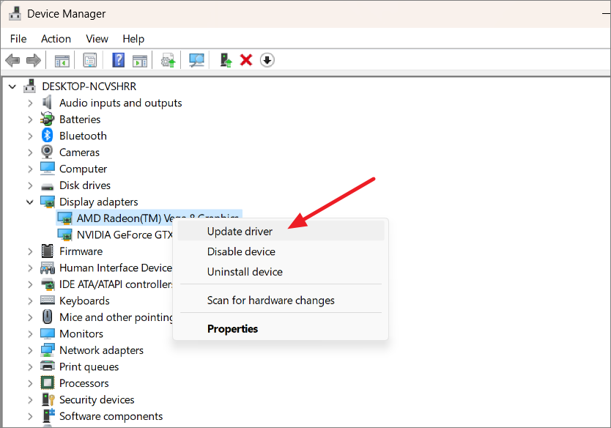611x428 pixels.
Task: Open the Help menu
Action: click(133, 39)
